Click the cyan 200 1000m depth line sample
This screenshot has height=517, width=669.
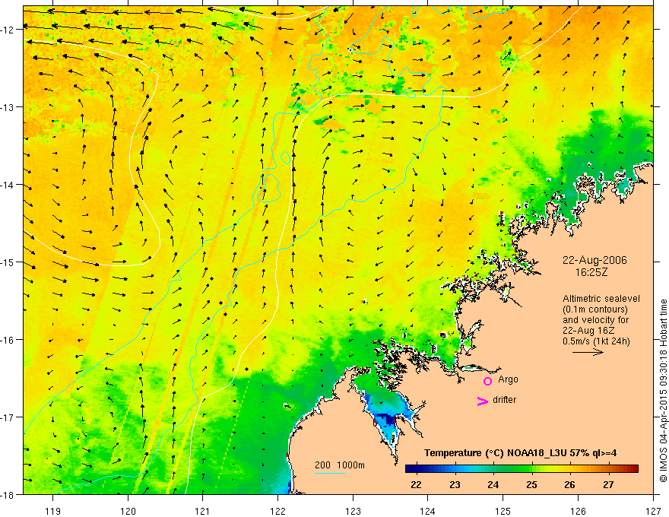[330, 473]
